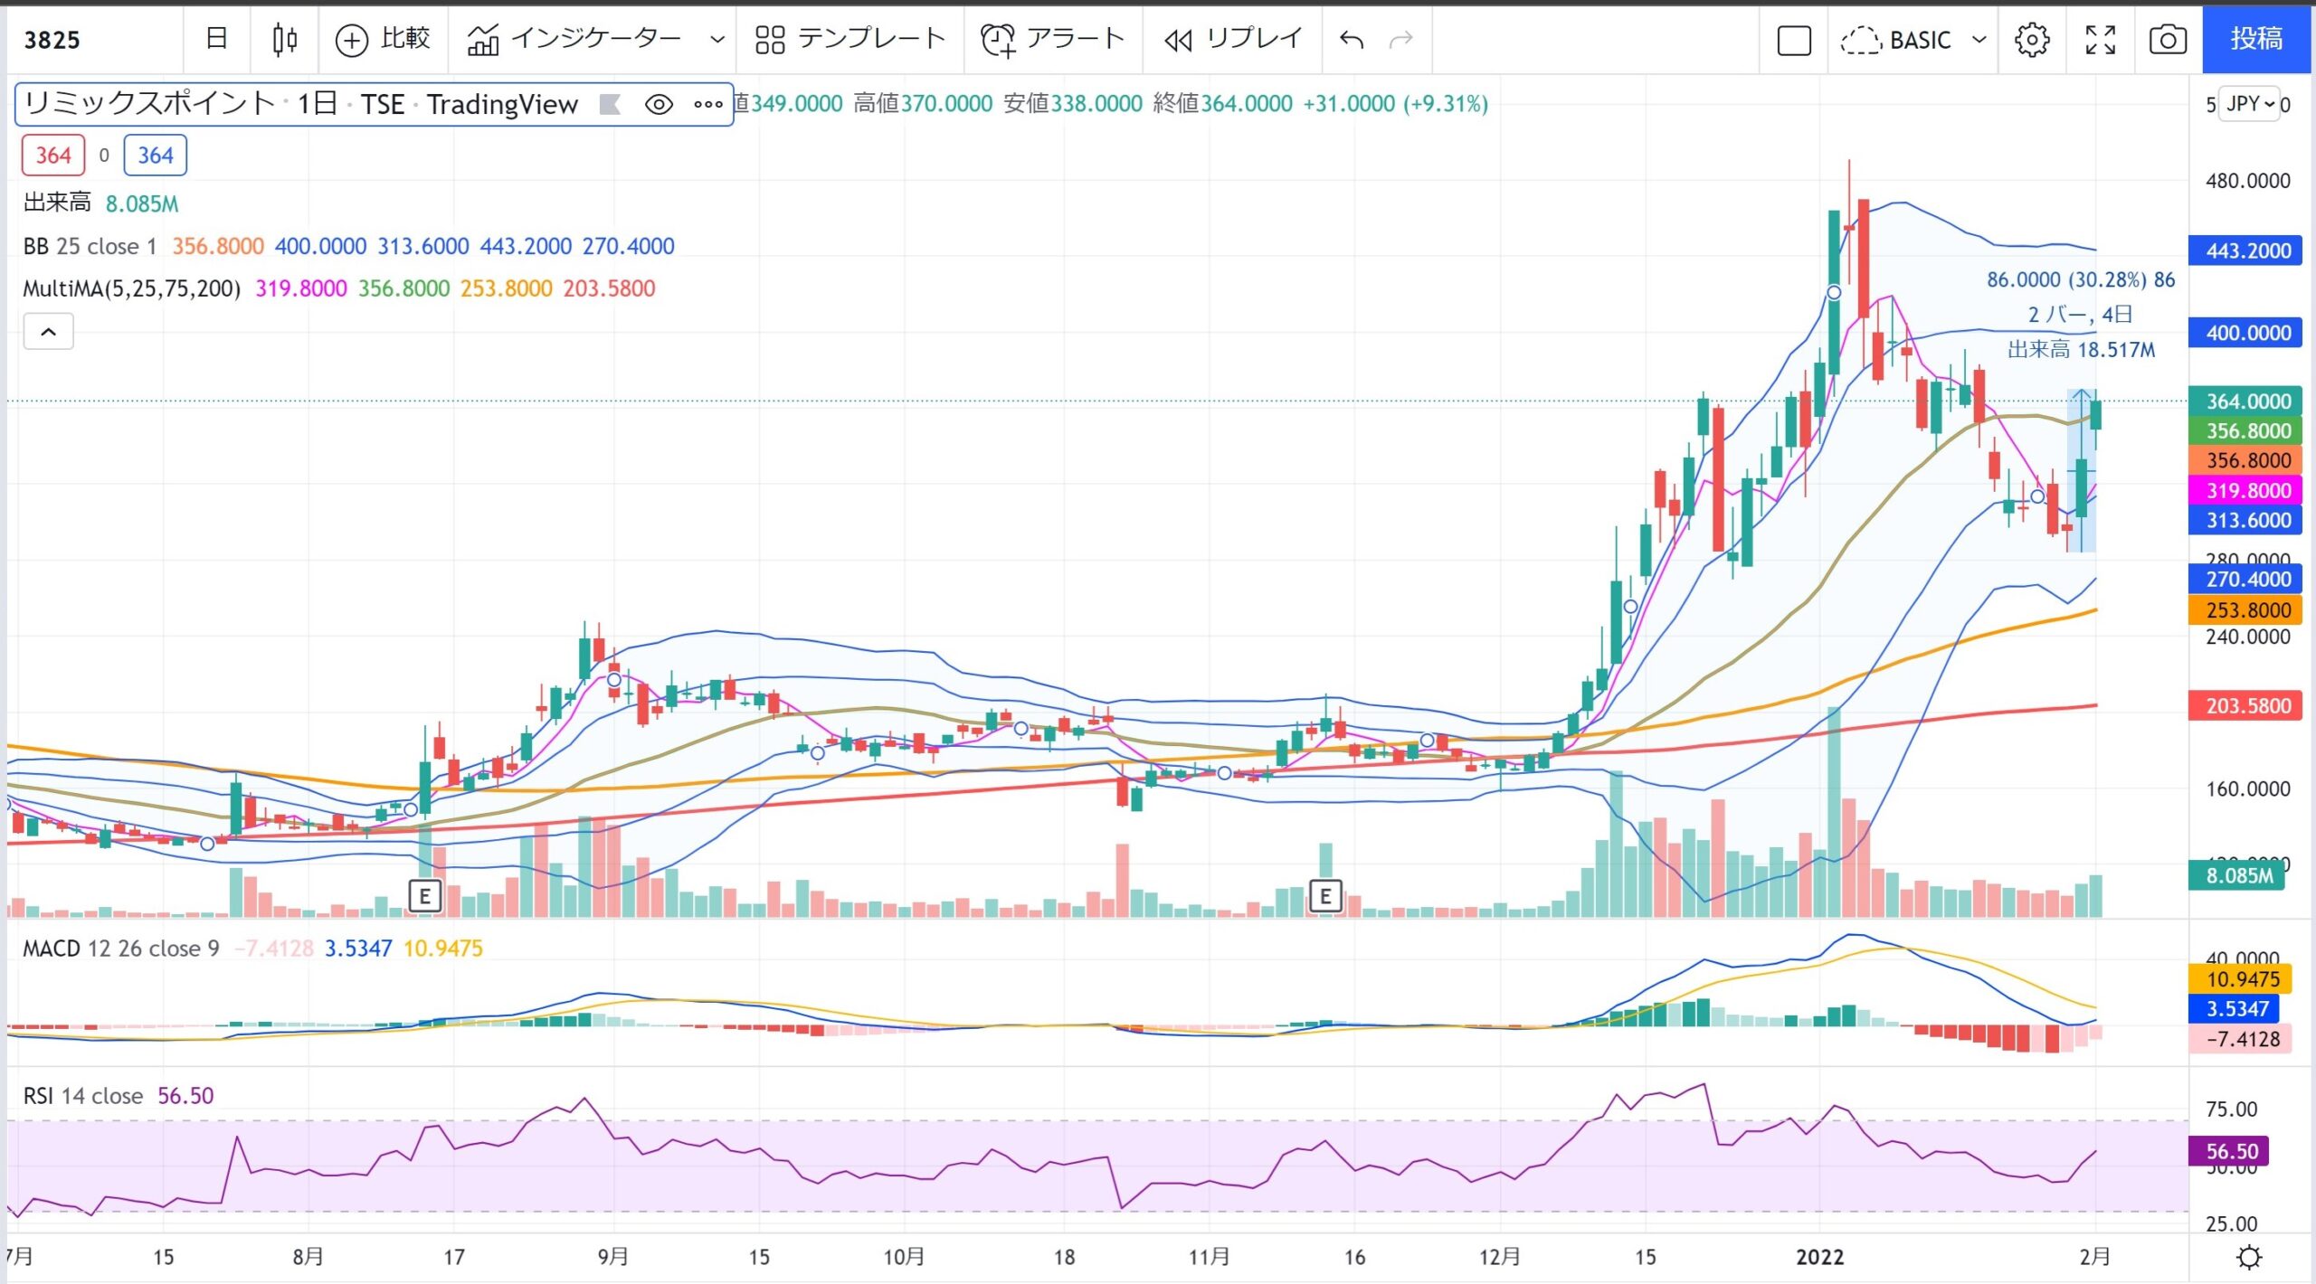Select the BB 25 close 1 indicator legend
The height and width of the screenshot is (1284, 2316).
[90, 246]
